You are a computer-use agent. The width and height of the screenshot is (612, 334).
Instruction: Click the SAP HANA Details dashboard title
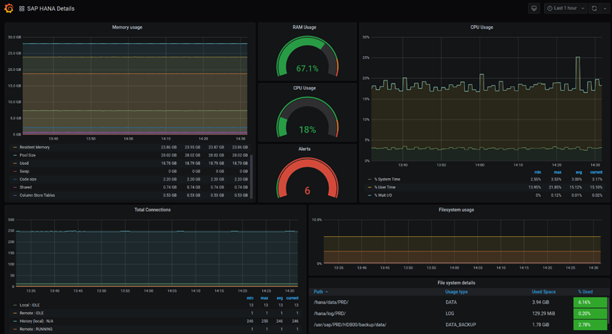pos(51,8)
